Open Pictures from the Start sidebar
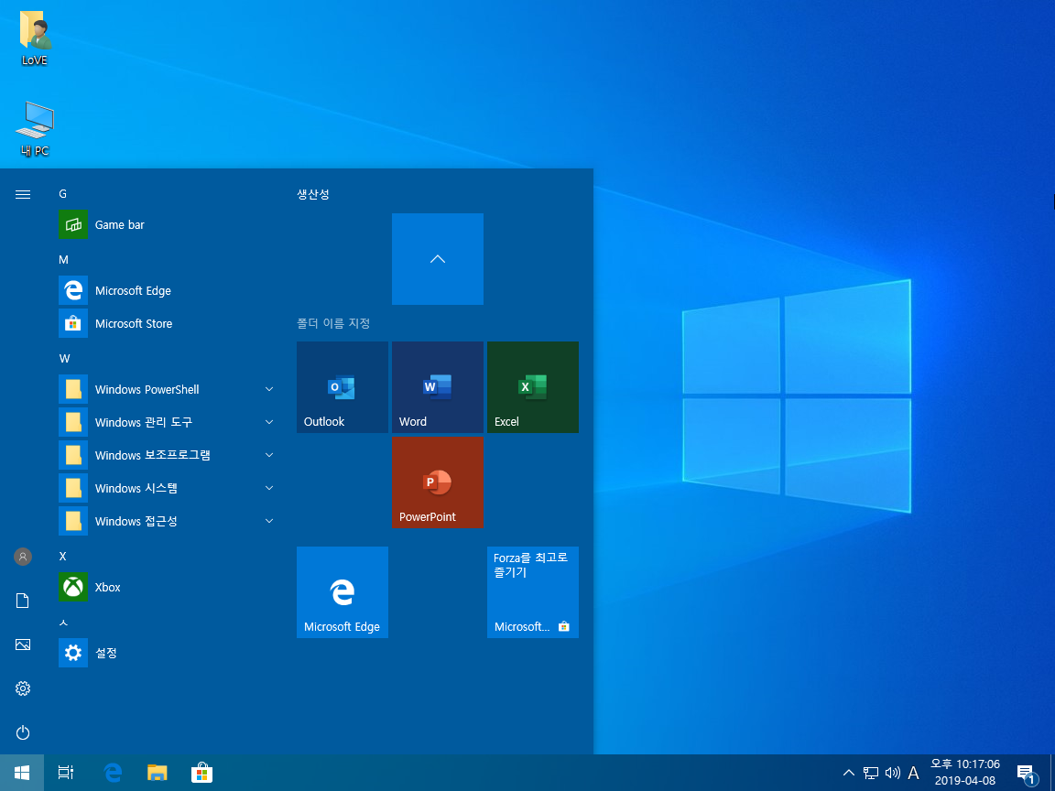The image size is (1055, 791). tap(23, 645)
